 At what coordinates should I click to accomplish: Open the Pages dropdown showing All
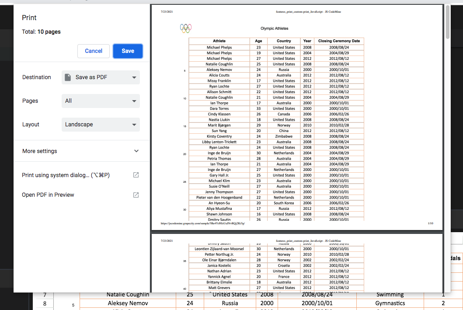(101, 101)
